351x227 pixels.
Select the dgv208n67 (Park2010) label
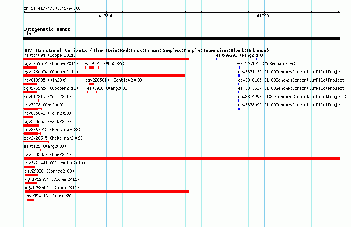click(47, 121)
